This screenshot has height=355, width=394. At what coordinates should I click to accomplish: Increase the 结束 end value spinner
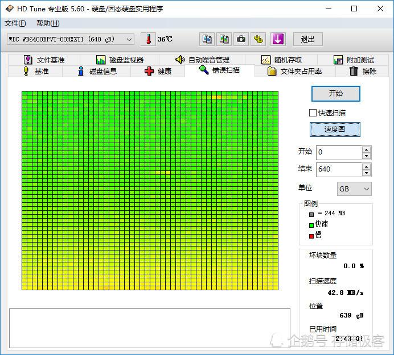coord(366,167)
